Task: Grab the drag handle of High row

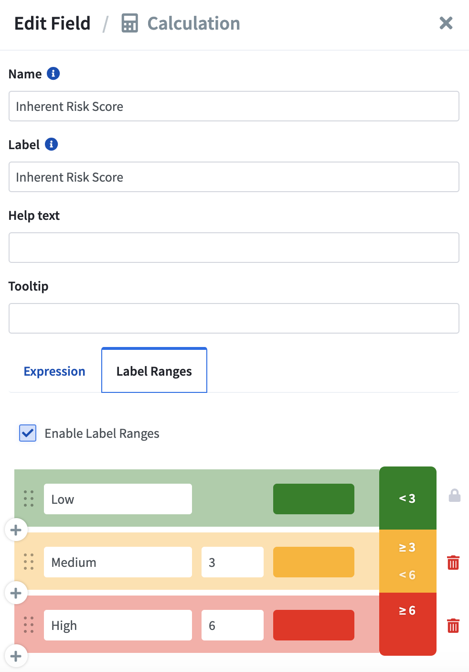Action: click(x=29, y=625)
